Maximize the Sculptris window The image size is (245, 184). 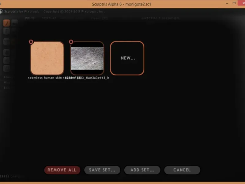point(234,3)
